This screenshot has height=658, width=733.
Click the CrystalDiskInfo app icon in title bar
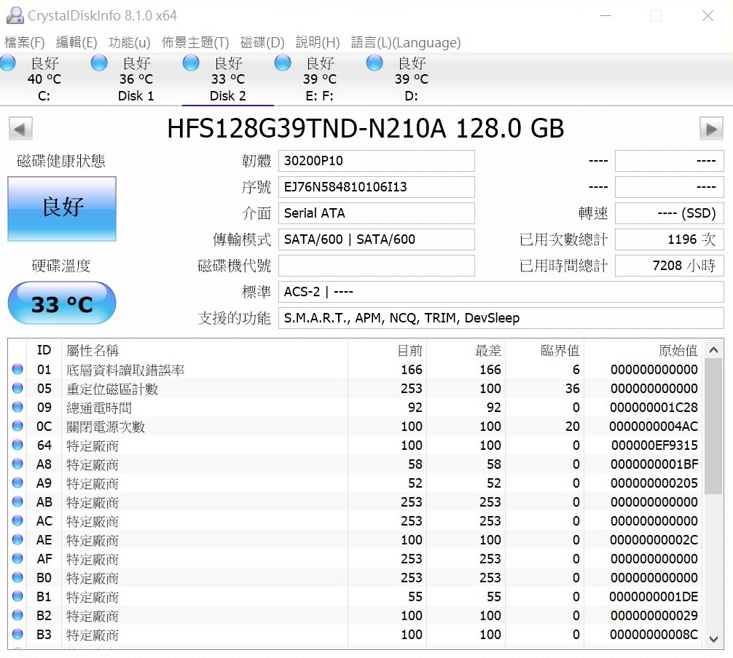(14, 15)
